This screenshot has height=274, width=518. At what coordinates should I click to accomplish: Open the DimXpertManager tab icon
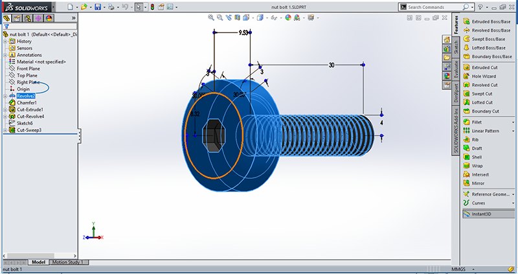coord(38,18)
